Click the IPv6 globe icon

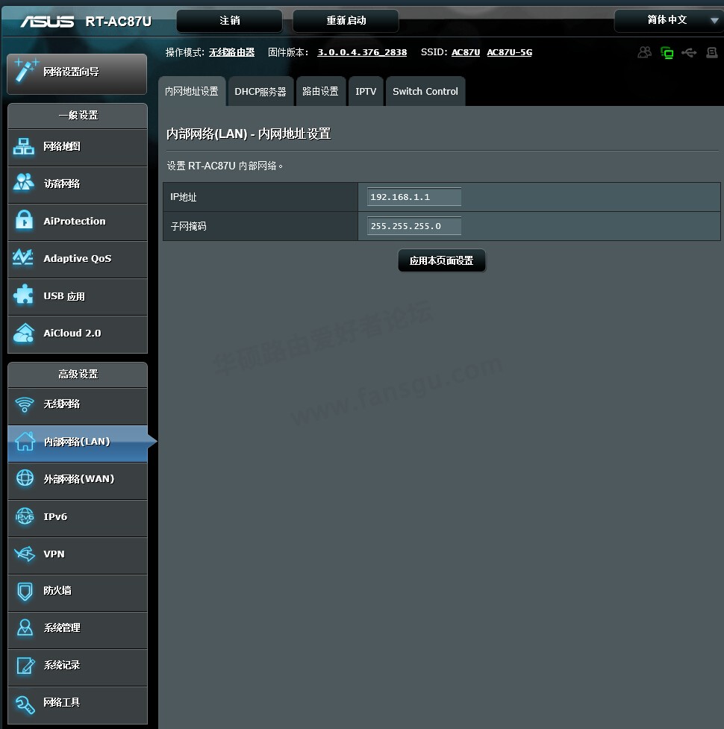coord(25,516)
